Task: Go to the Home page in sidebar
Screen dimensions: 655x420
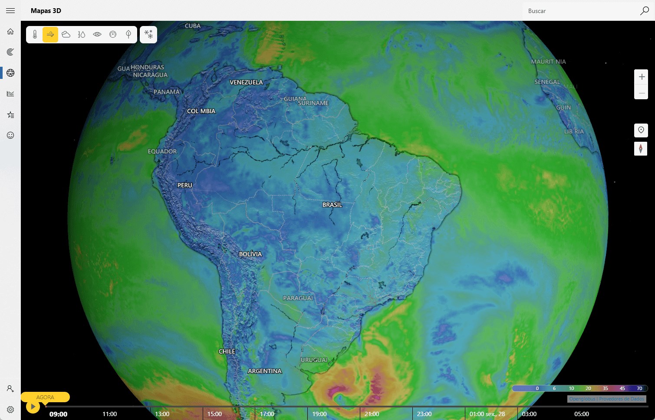Action: (10, 31)
